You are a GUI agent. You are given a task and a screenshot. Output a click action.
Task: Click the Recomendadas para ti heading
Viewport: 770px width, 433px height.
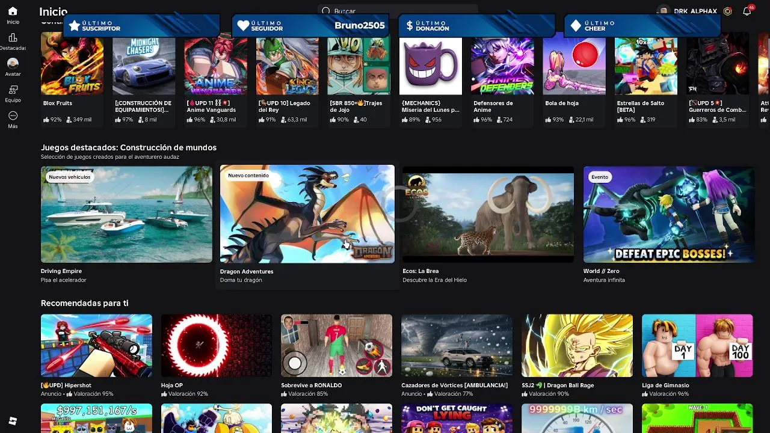85,303
